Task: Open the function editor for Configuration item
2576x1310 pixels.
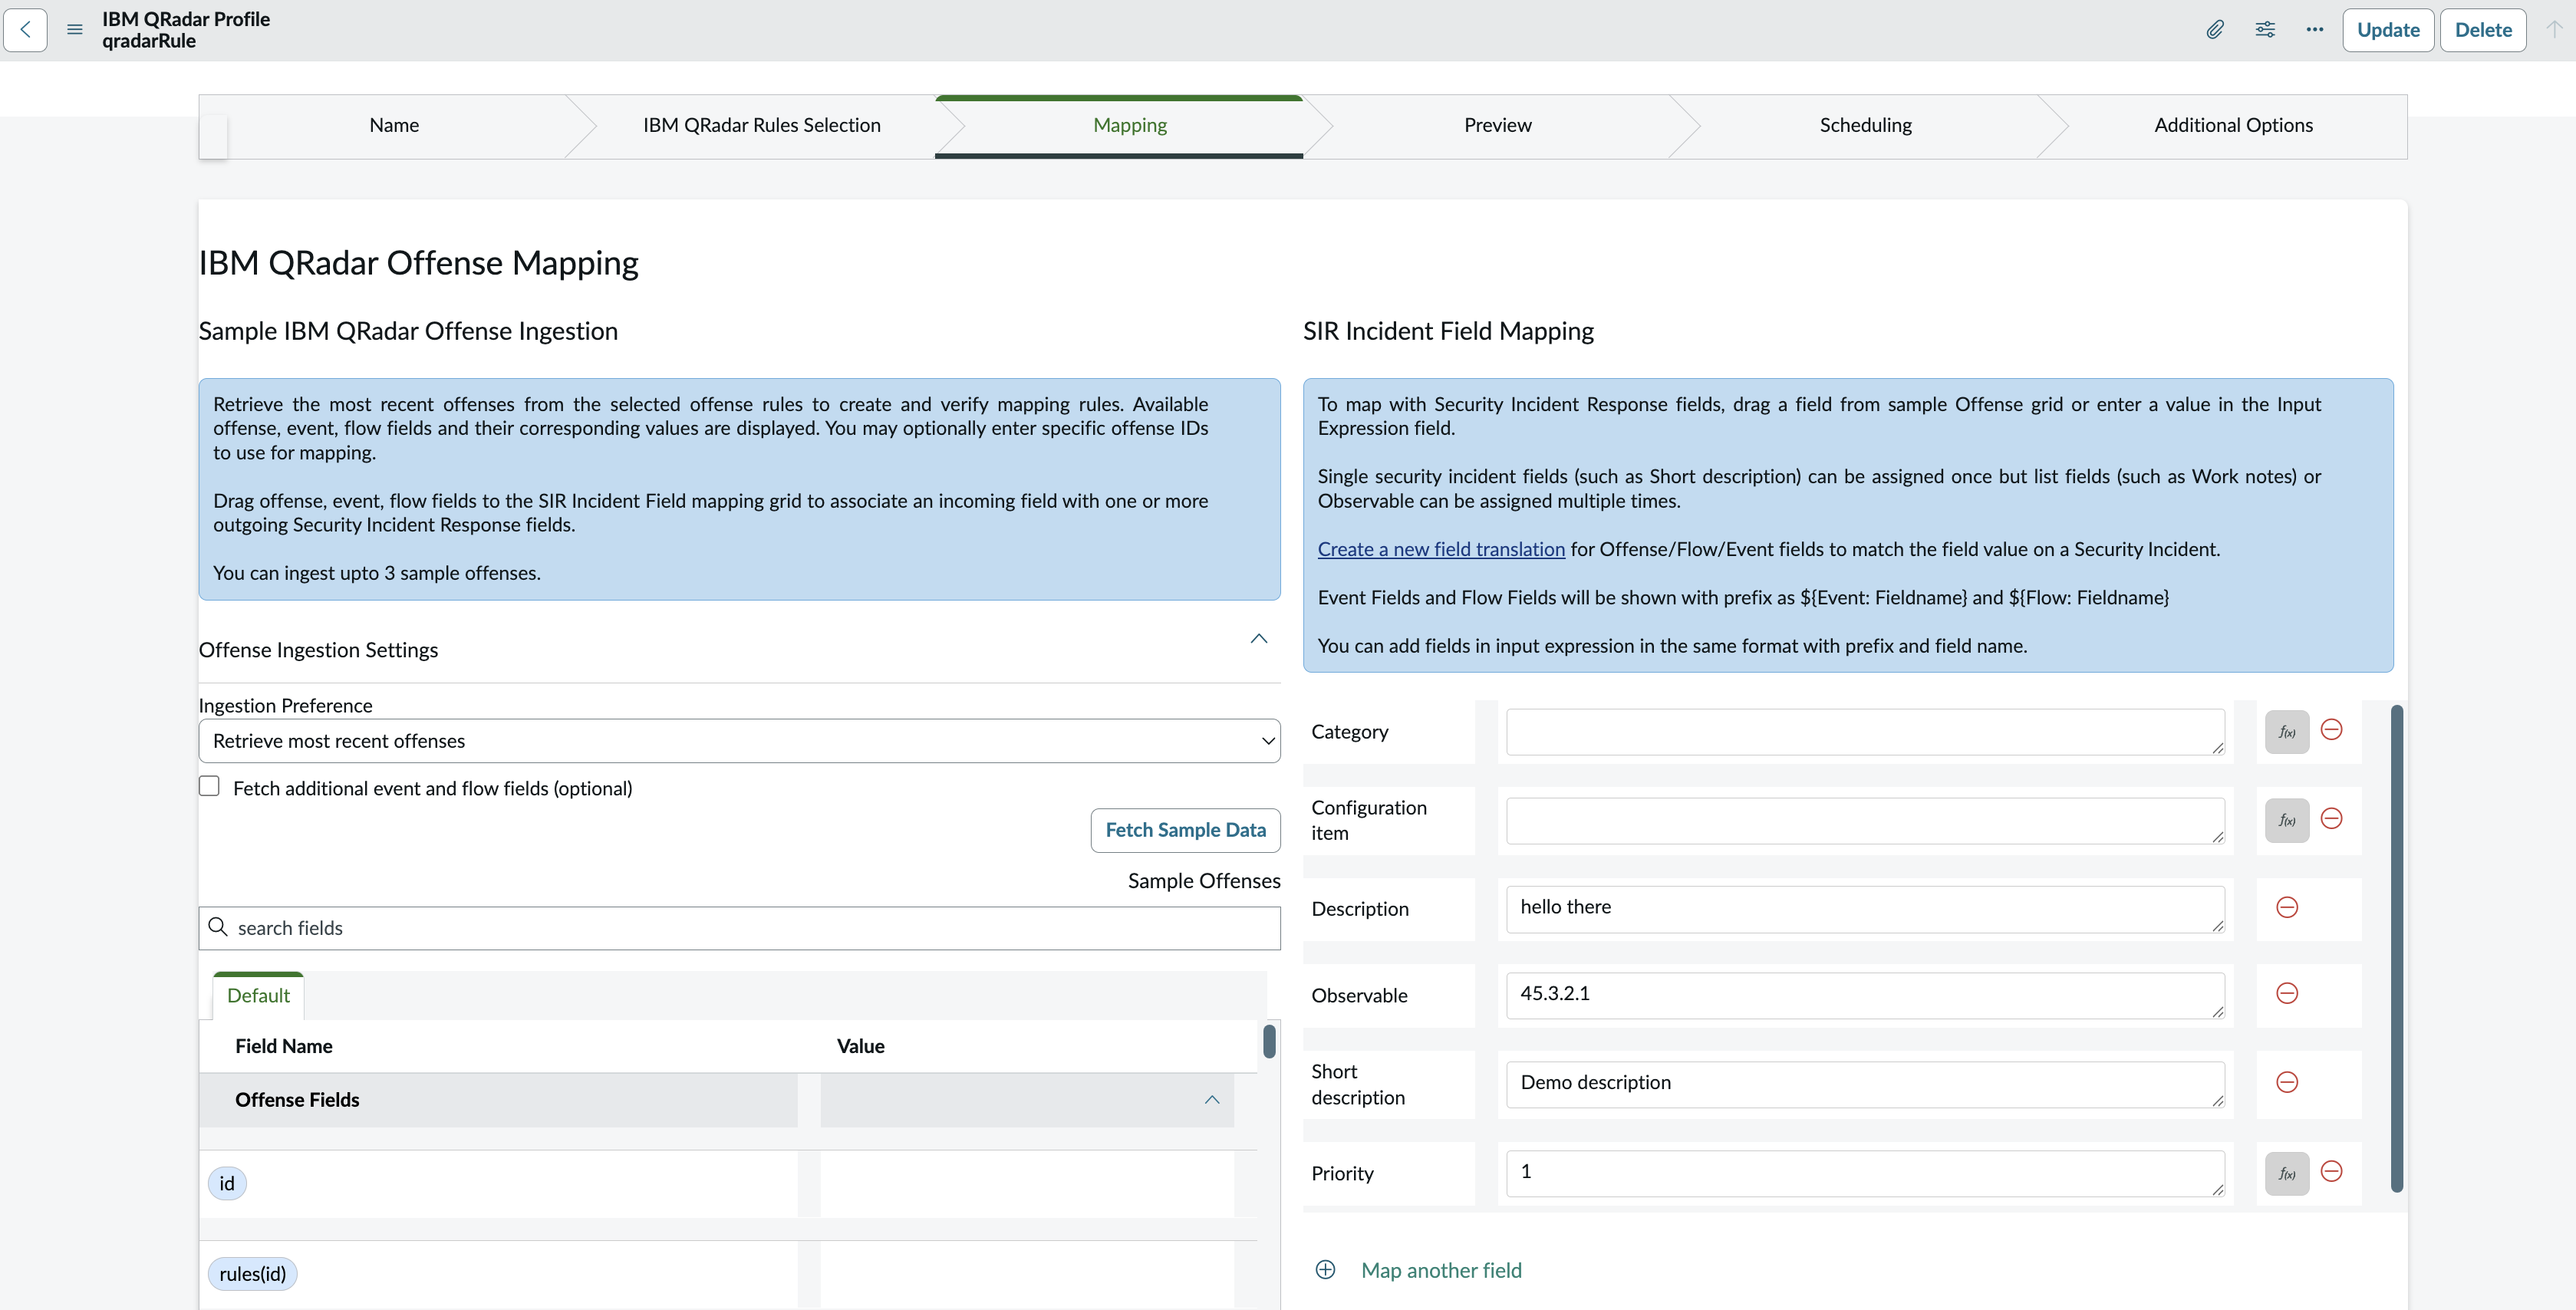Action: click(x=2287, y=820)
